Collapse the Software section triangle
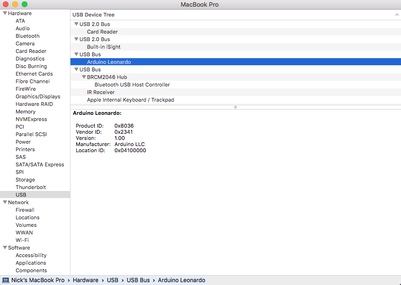The width and height of the screenshot is (401, 285). point(5,248)
